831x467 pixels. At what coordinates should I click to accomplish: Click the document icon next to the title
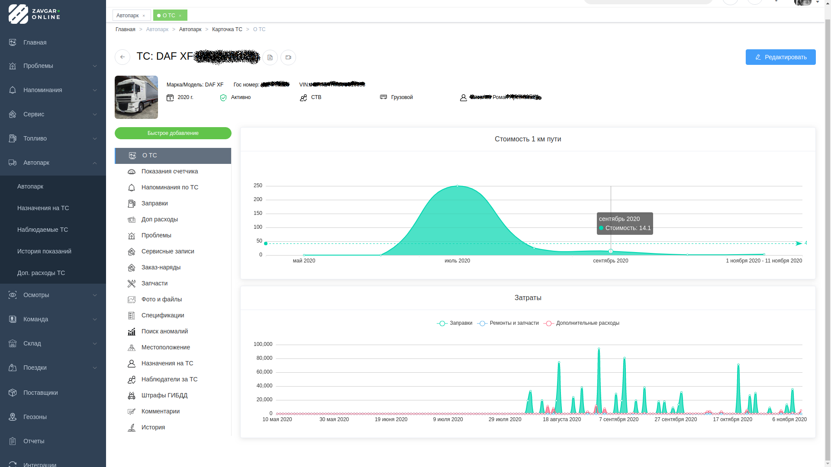tap(270, 58)
